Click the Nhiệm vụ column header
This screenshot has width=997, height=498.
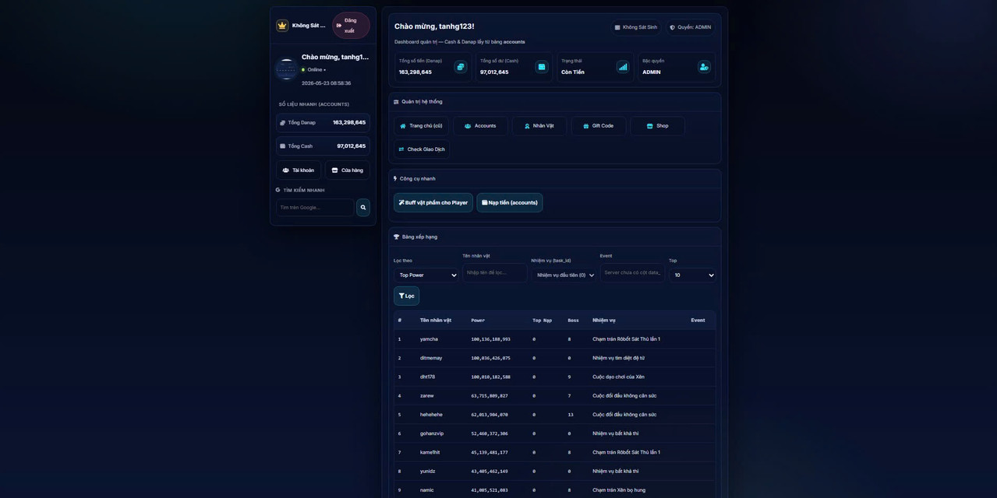603,321
